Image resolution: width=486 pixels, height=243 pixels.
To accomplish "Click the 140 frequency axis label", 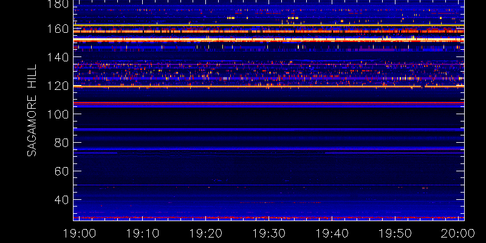I will pyautogui.click(x=57, y=57).
